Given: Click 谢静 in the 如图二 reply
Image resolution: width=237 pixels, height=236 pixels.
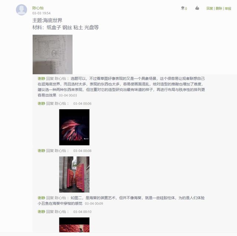Looking at the screenshot, I should click(x=42, y=198).
